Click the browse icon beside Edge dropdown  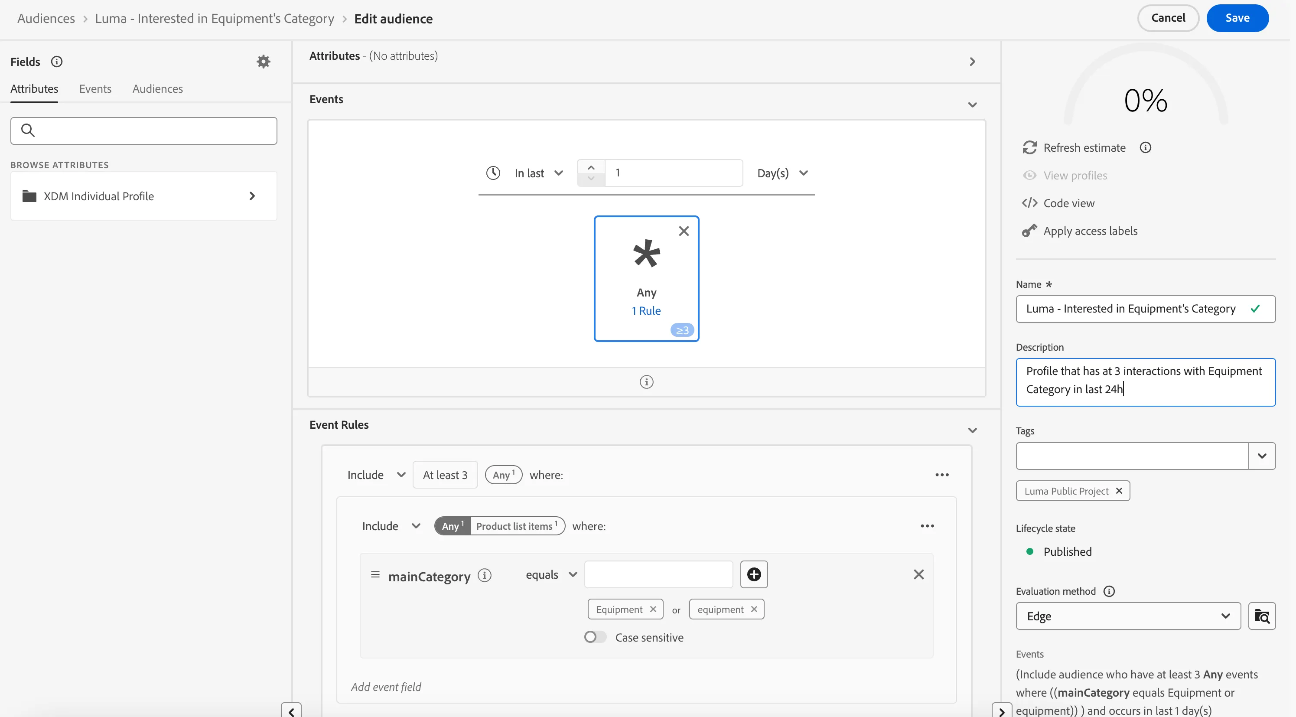(1261, 616)
